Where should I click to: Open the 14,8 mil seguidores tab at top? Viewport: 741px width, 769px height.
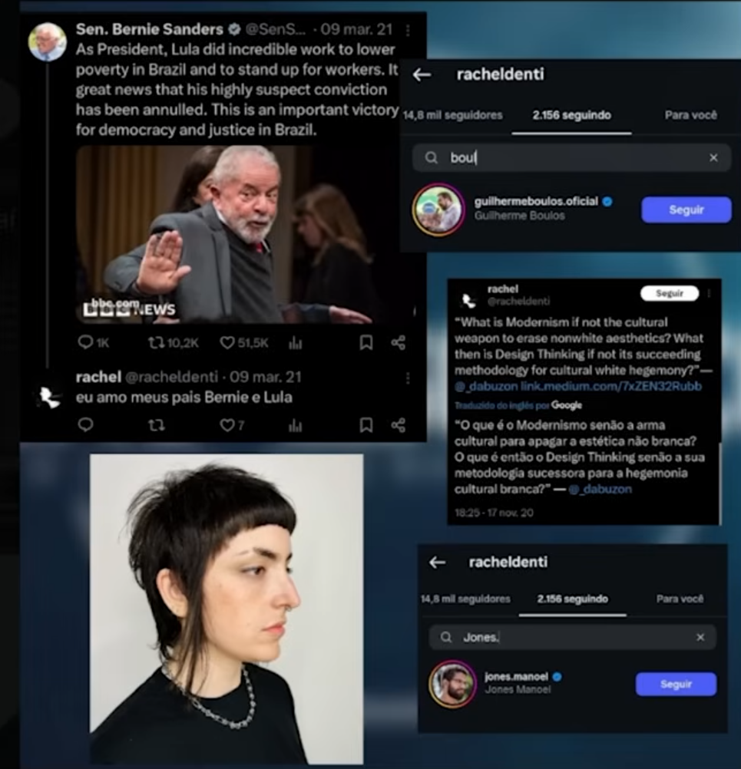[x=452, y=115]
